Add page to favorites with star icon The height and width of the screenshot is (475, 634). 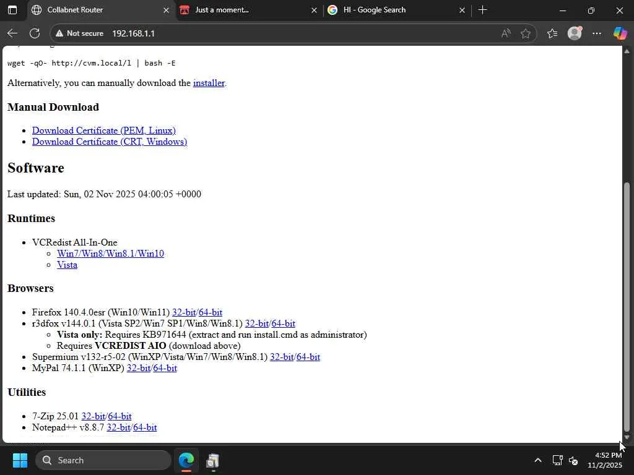coord(525,33)
